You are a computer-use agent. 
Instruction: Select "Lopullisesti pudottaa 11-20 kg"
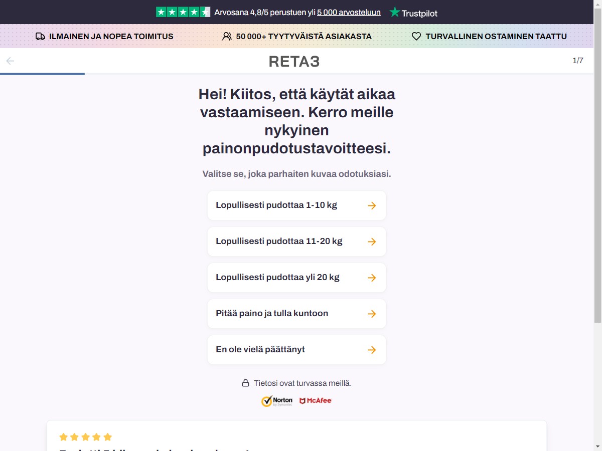pos(297,242)
